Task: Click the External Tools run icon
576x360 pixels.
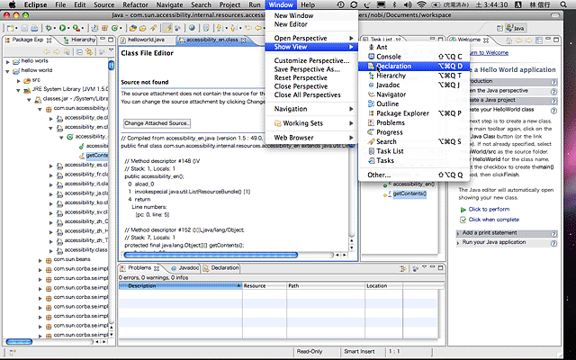Action: (76, 28)
